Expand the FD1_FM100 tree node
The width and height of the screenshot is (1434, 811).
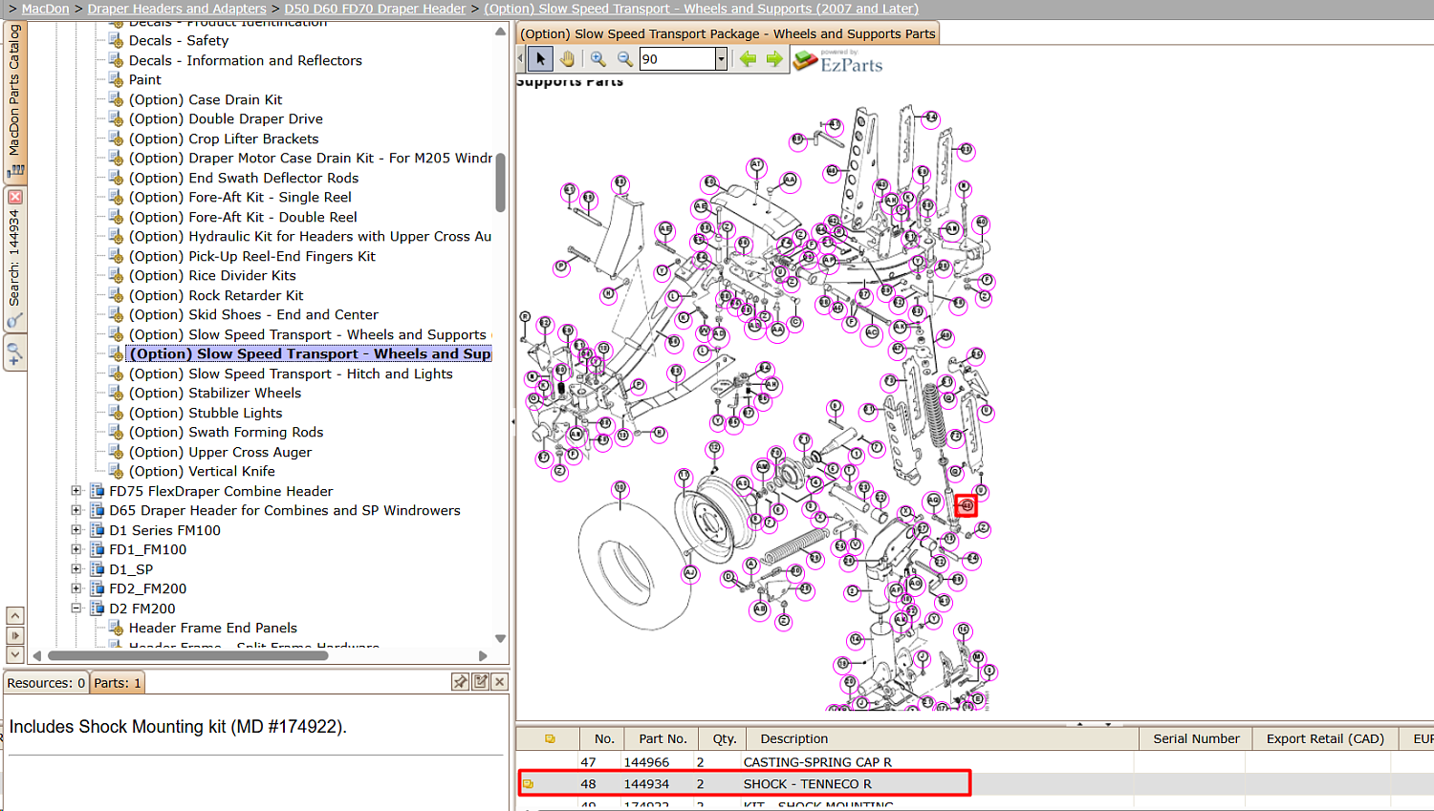click(76, 549)
